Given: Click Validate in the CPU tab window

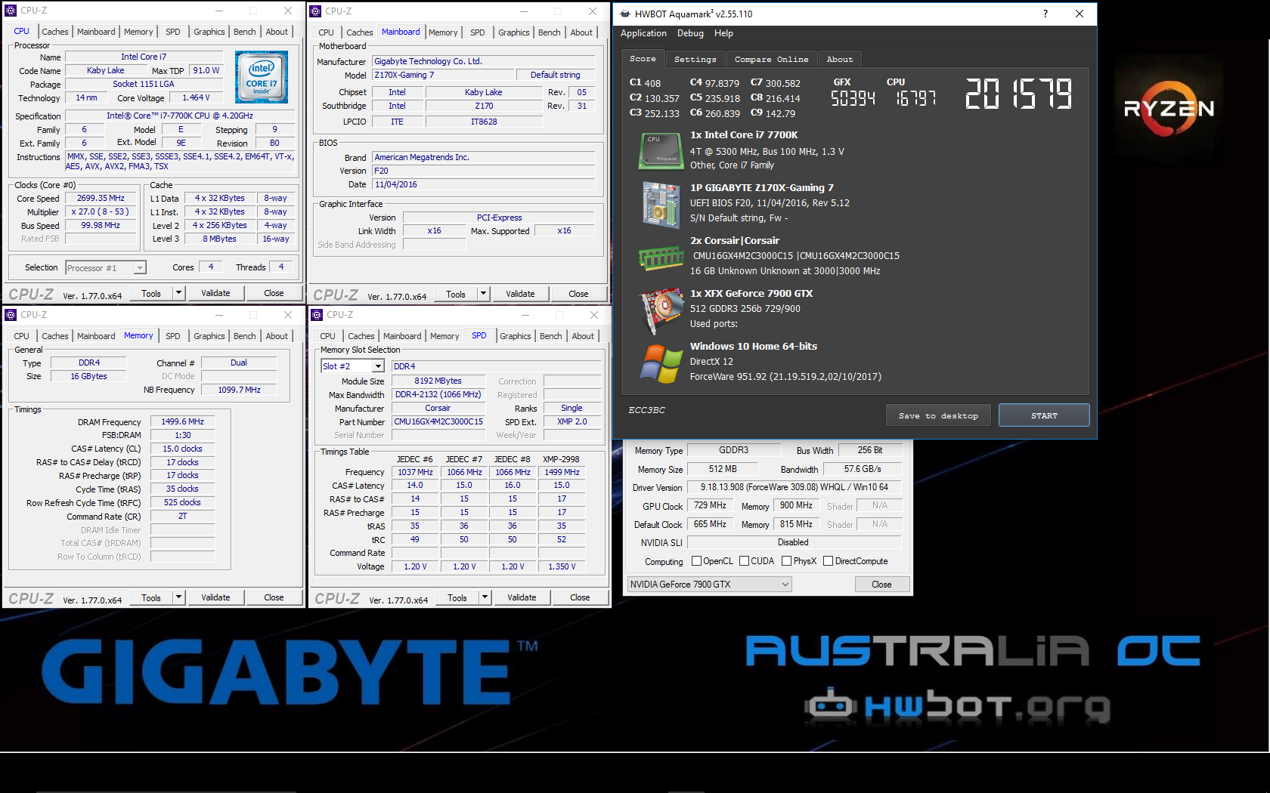Looking at the screenshot, I should click(215, 293).
